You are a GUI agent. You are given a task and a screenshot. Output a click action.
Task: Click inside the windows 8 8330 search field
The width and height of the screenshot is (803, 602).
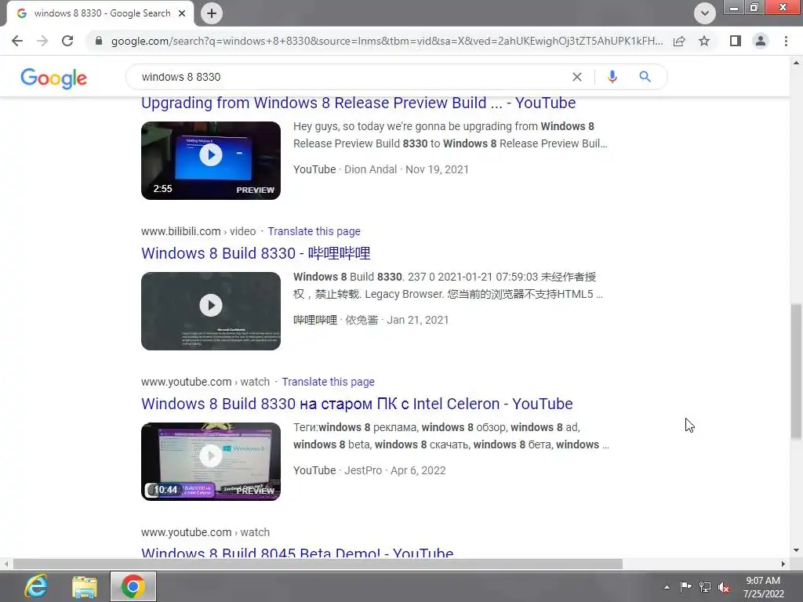[354, 77]
